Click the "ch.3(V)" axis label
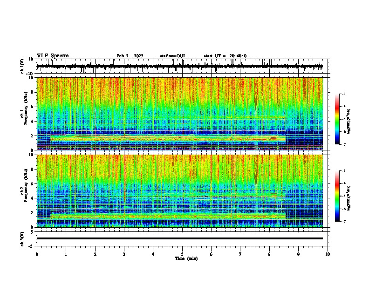This screenshot has height=285, width=369. tap(22, 239)
